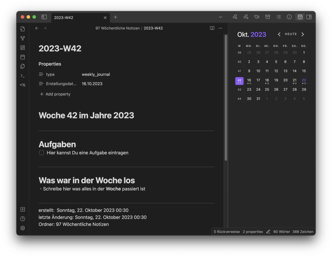Open more options three-dot menu
Viewport: 332px width, 257px height.
click(x=220, y=28)
